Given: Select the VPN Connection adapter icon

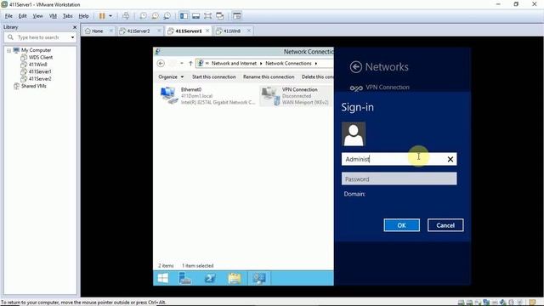Looking at the screenshot, I should pos(270,96).
